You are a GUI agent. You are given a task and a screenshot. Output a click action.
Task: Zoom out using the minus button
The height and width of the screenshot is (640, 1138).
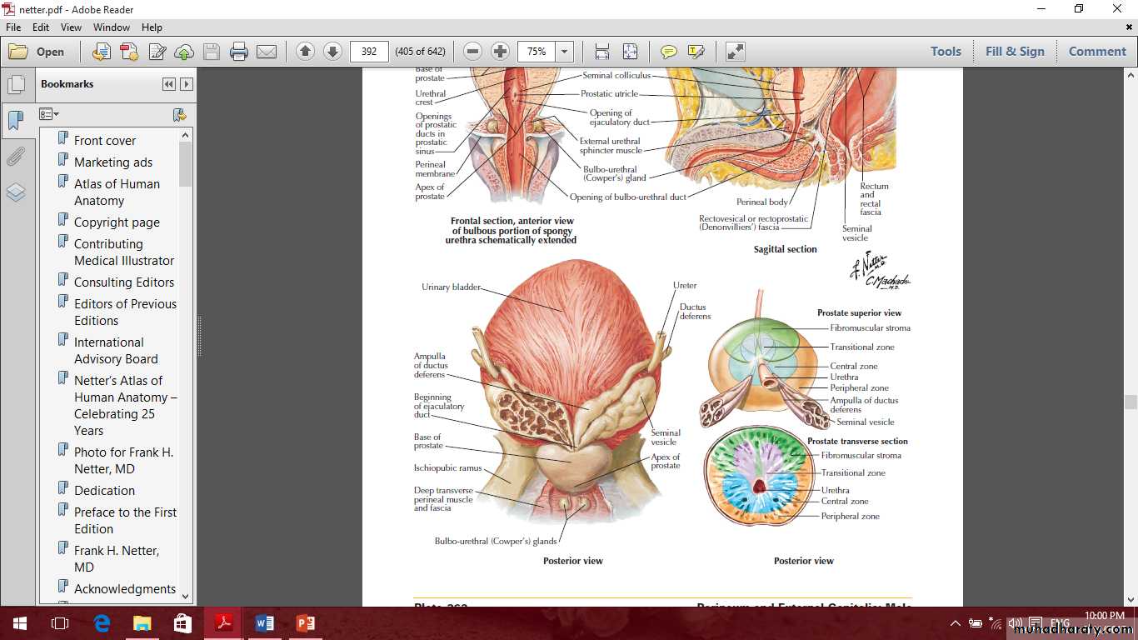(472, 52)
